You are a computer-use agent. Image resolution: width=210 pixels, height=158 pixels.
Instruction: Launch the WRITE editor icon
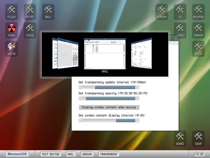click(12, 48)
